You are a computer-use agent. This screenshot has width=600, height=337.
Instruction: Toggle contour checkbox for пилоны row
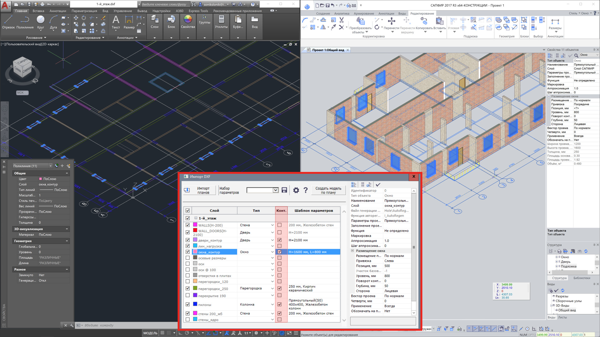279,304
